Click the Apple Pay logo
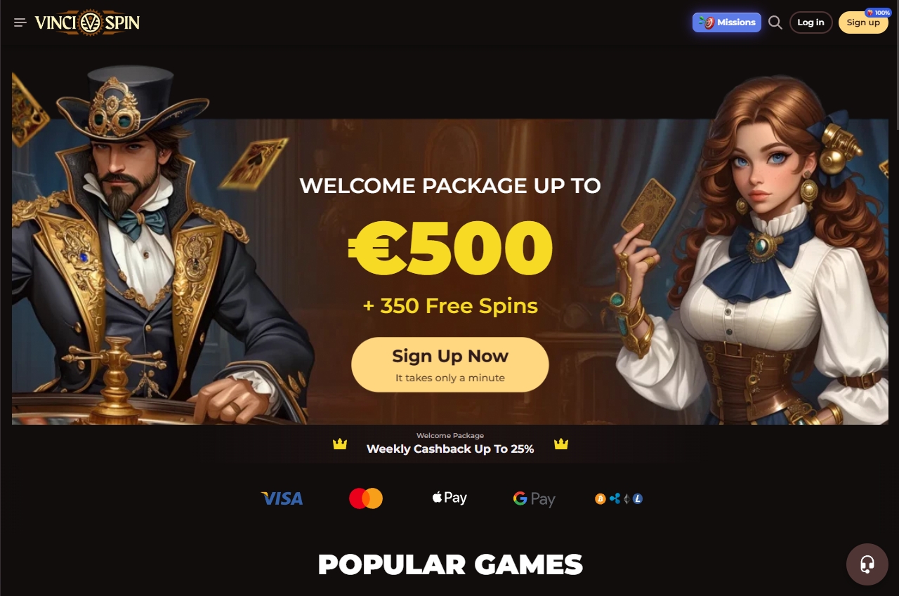 point(449,498)
